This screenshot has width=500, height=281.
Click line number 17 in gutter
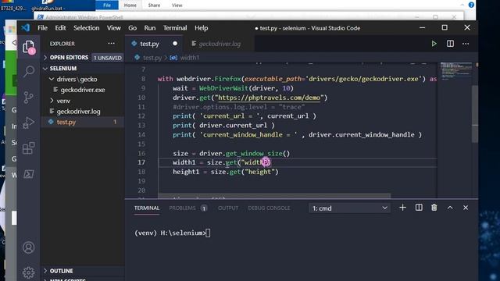[141, 162]
